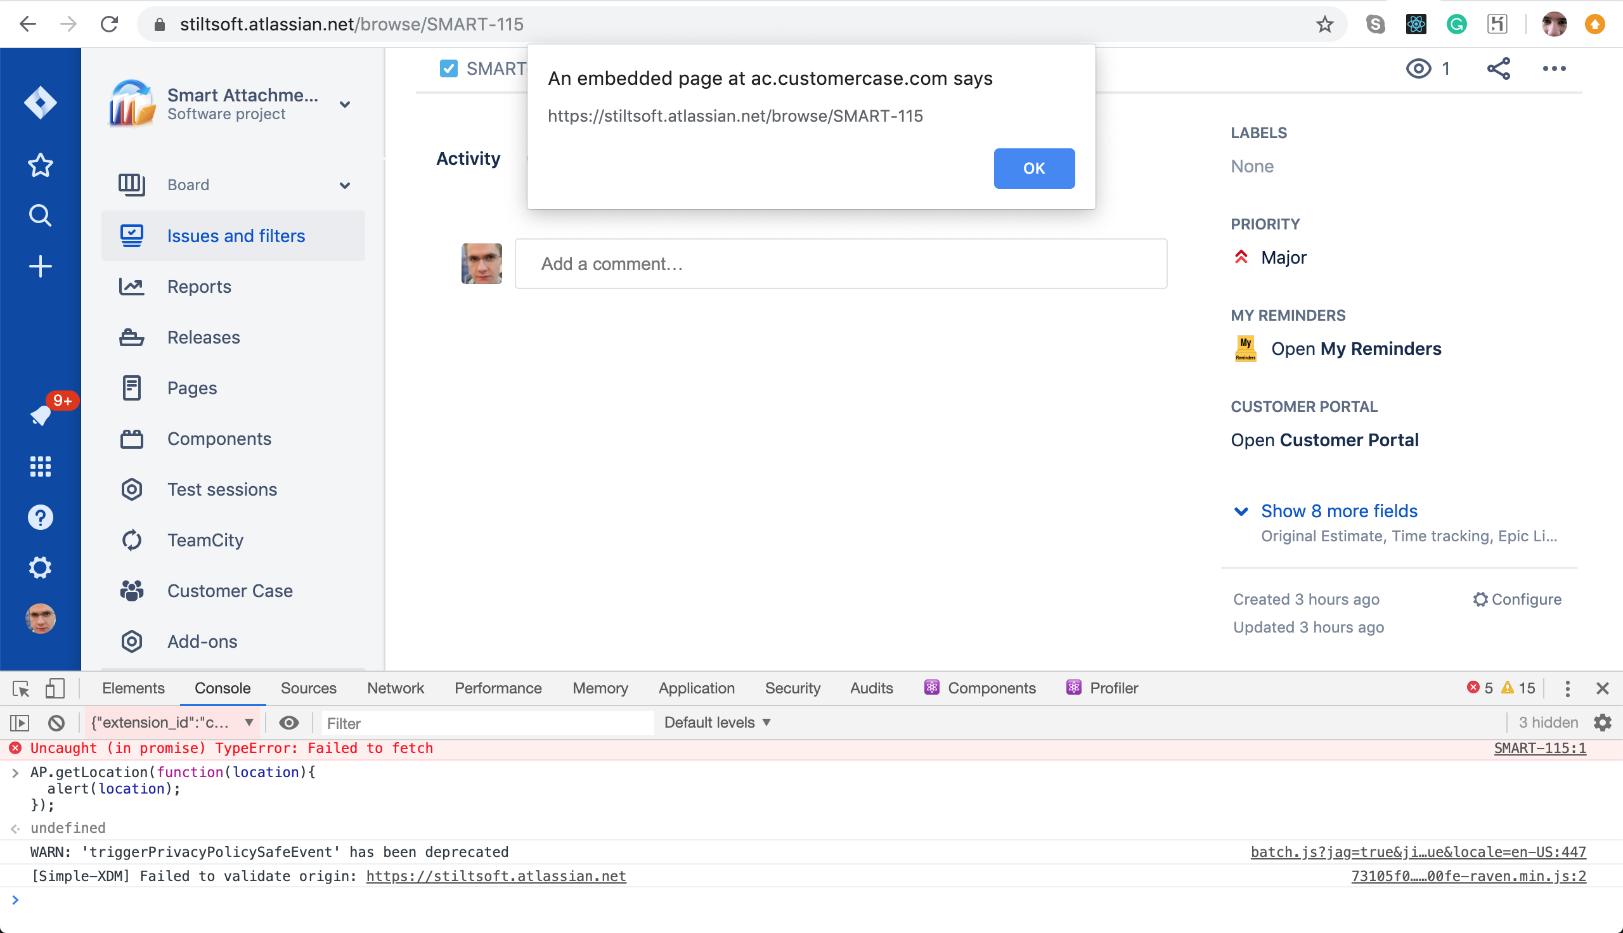
Task: Expand Show 8 more fields
Action: (1338, 511)
